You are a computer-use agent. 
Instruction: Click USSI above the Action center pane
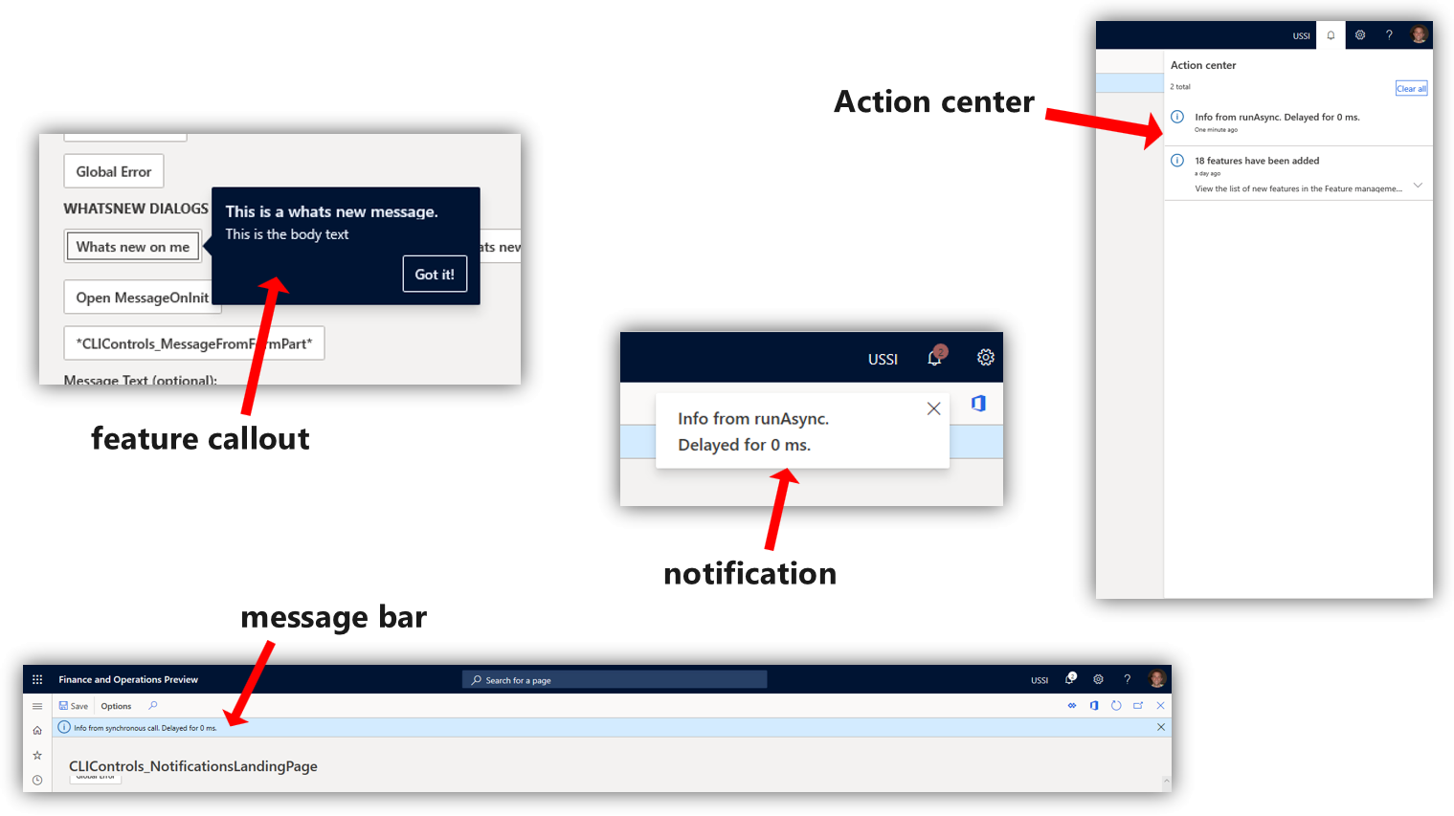click(1302, 36)
